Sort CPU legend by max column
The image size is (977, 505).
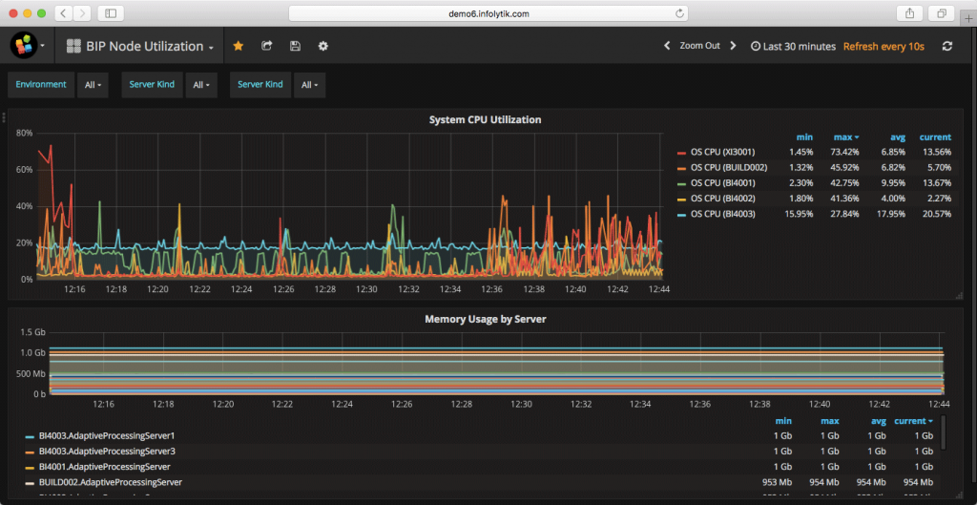click(843, 137)
